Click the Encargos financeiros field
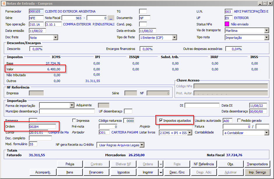Image resolution: width=274 pixels, height=179 pixels. [146, 49]
